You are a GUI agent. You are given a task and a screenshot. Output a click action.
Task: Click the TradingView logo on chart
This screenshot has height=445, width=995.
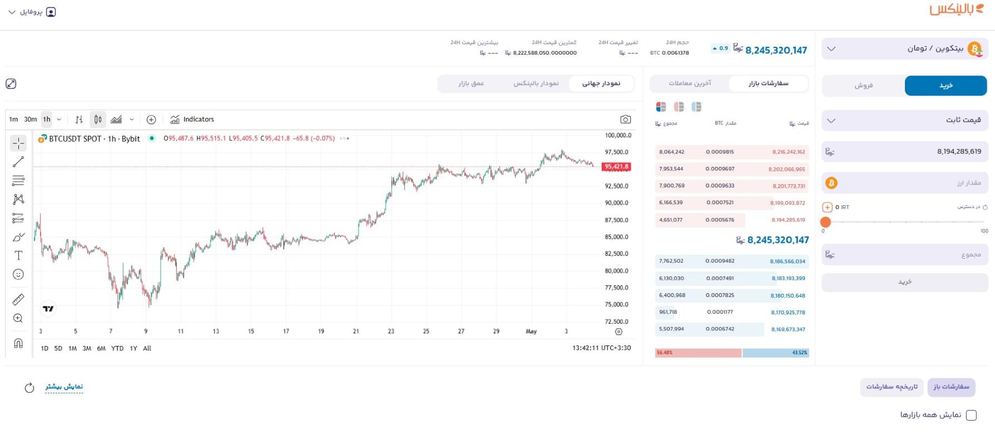(48, 309)
